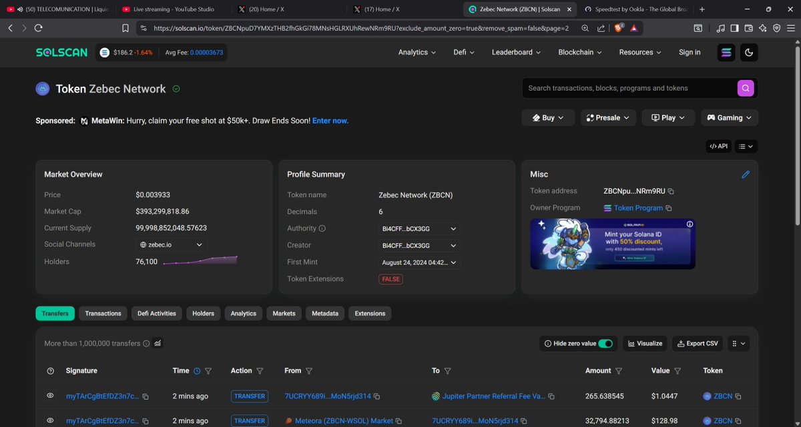Switch to YouTube Studio browser tab

(172, 9)
